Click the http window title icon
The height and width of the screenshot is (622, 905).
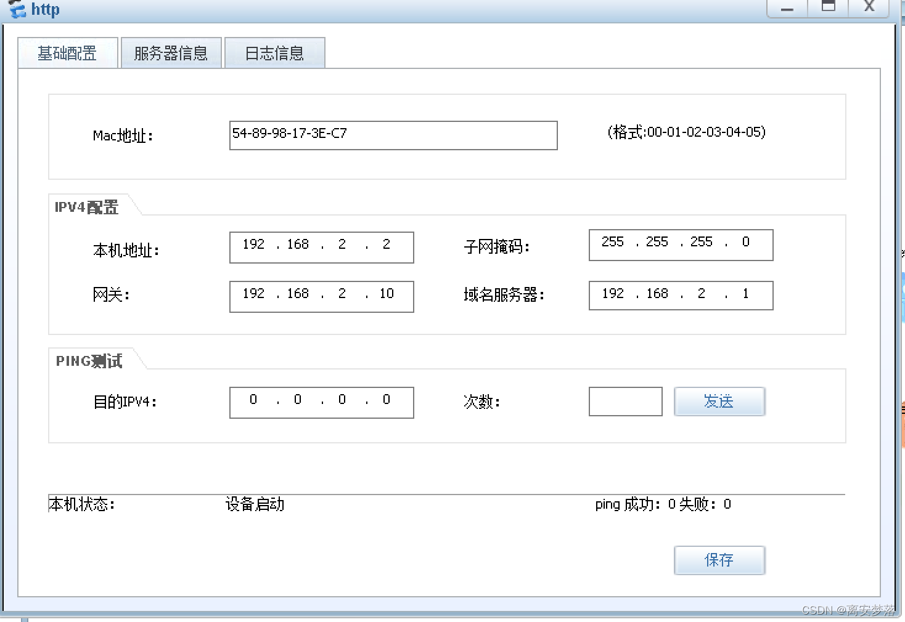pyautogui.click(x=17, y=9)
